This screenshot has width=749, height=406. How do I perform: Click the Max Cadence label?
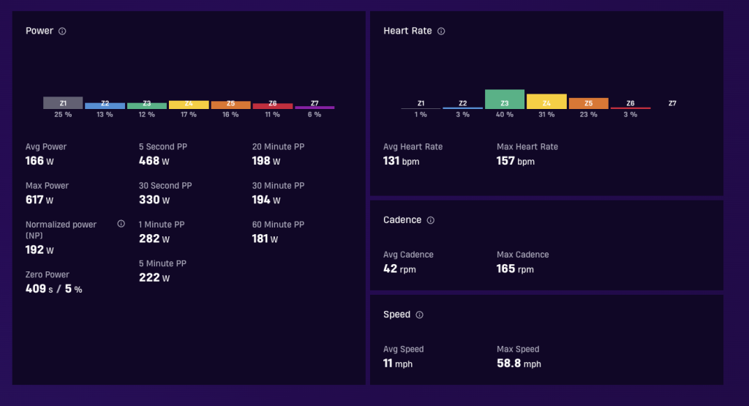click(x=522, y=255)
